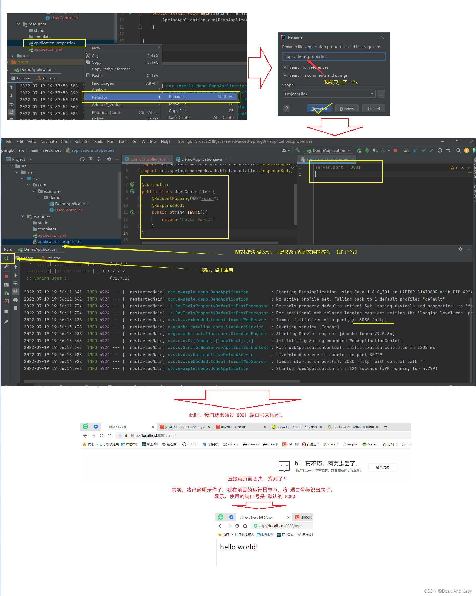Open the Navigate menu in IDE menu bar
The height and width of the screenshot is (596, 476).
pos(48,141)
